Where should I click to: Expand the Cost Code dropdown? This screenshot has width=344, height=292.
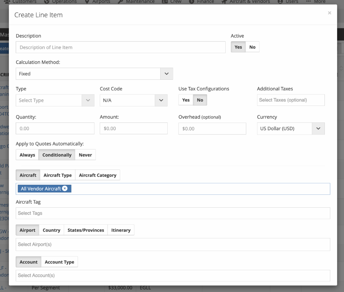click(134, 100)
